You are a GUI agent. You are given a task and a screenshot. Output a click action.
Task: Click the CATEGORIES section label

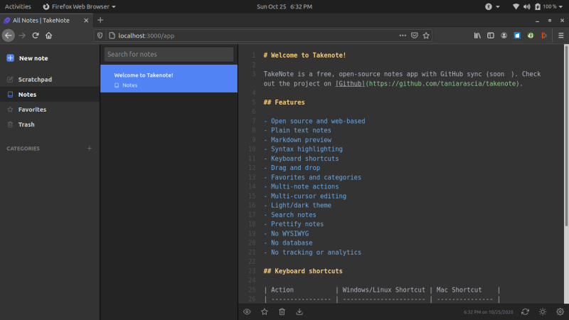click(23, 149)
